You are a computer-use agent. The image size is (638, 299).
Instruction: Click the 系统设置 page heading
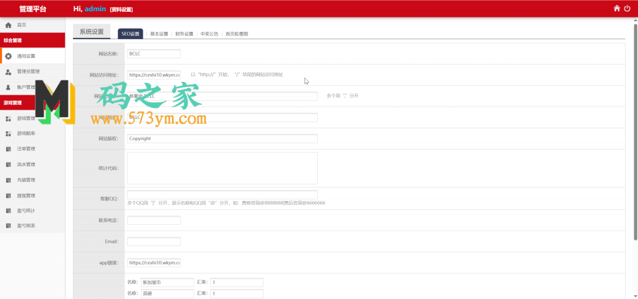click(92, 32)
